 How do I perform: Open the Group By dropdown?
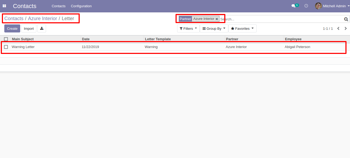pyautogui.click(x=214, y=28)
